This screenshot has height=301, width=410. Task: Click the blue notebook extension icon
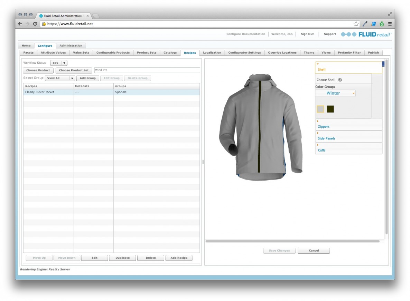coord(373,24)
